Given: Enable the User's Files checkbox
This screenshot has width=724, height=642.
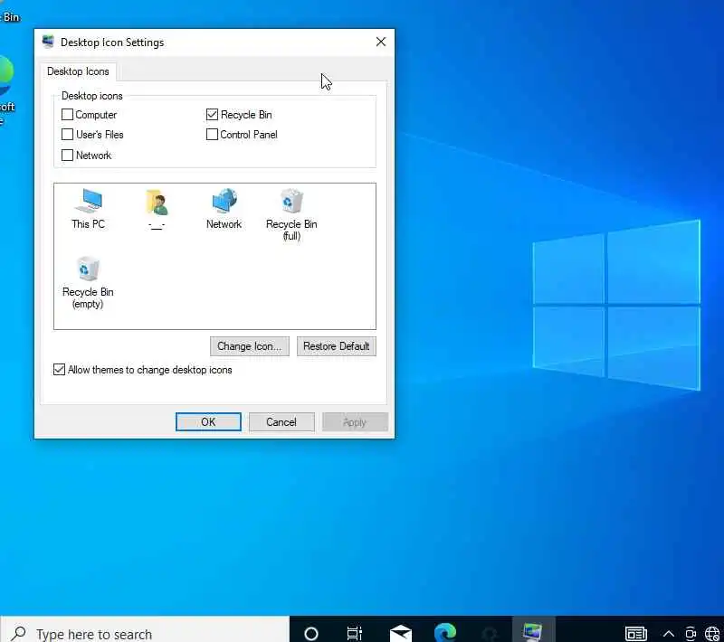Looking at the screenshot, I should pos(67,134).
